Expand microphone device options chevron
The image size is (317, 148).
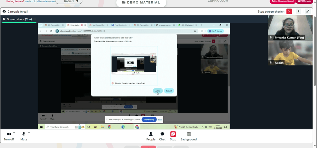pyautogui.click(x=29, y=133)
